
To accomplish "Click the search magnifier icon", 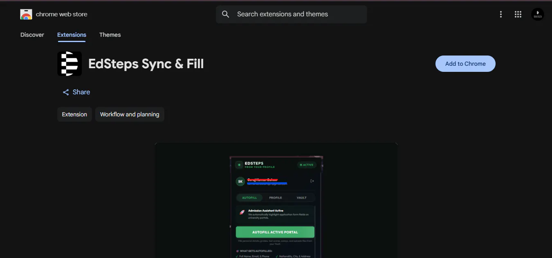I will [x=226, y=14].
